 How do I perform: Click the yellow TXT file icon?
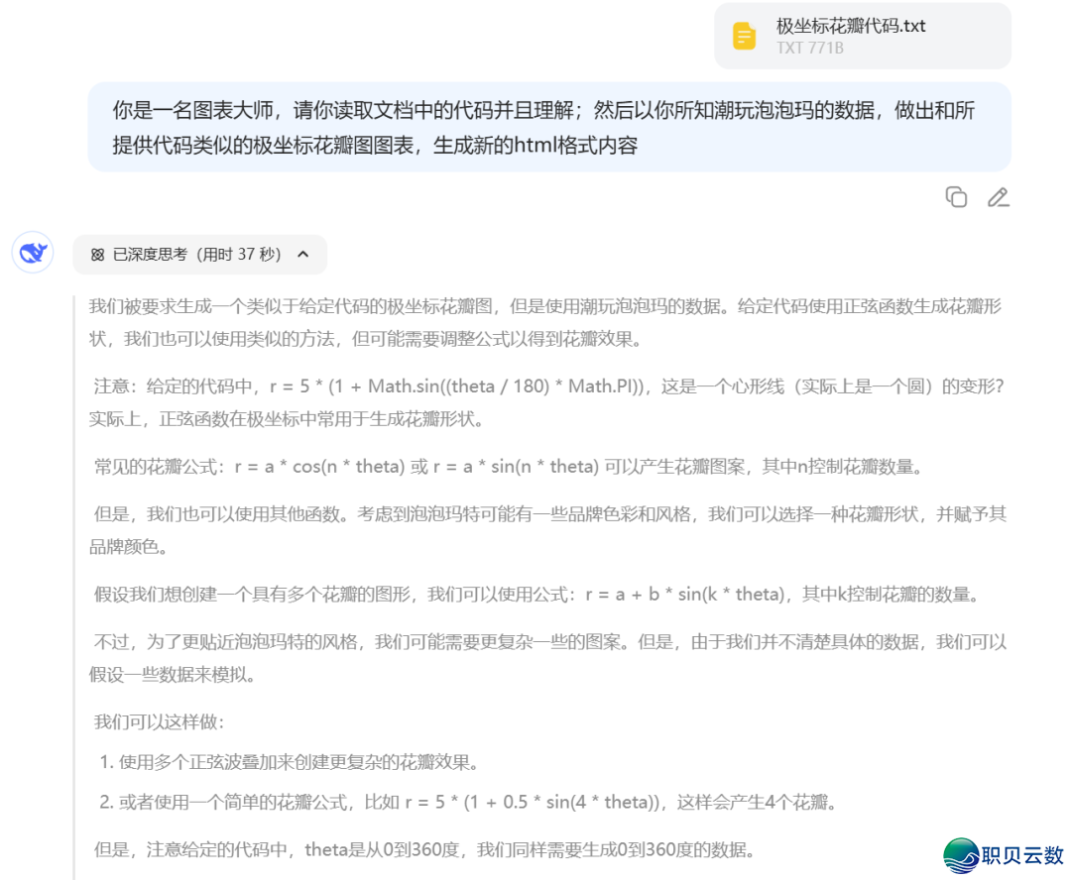point(744,37)
